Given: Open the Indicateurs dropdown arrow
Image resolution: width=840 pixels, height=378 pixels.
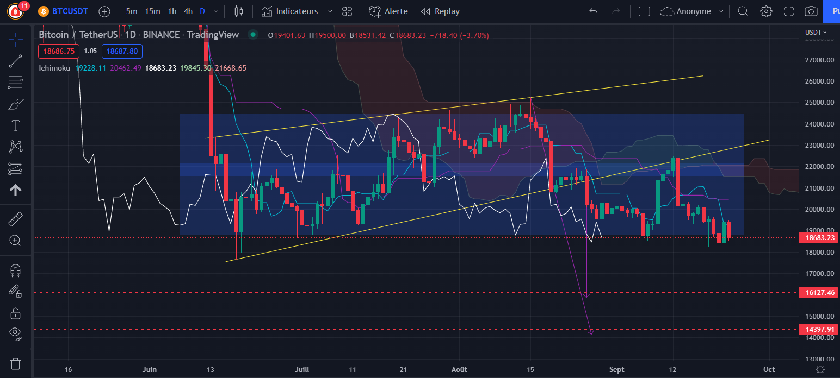Looking at the screenshot, I should pos(329,11).
